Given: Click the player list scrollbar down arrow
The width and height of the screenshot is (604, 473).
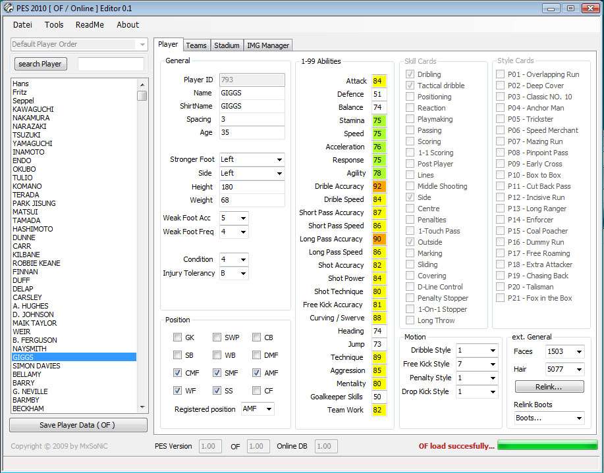Looking at the screenshot, I should click(142, 408).
